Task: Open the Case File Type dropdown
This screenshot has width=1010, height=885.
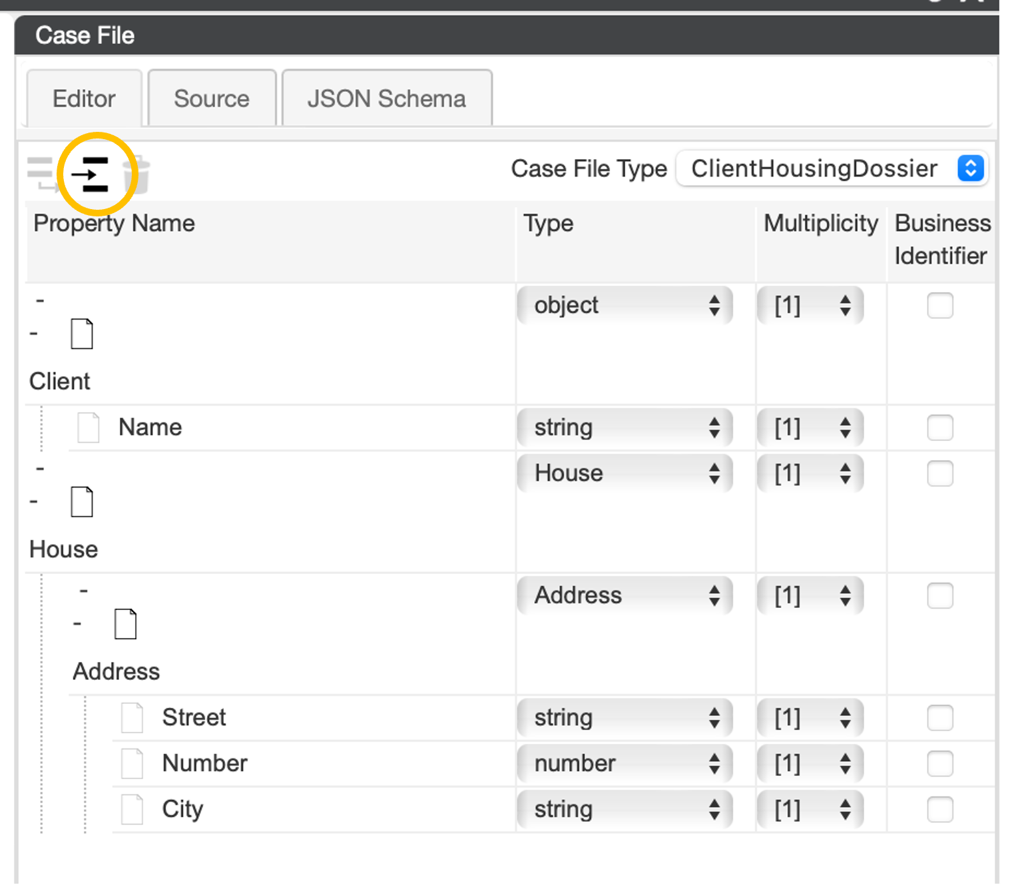Action: (x=831, y=168)
